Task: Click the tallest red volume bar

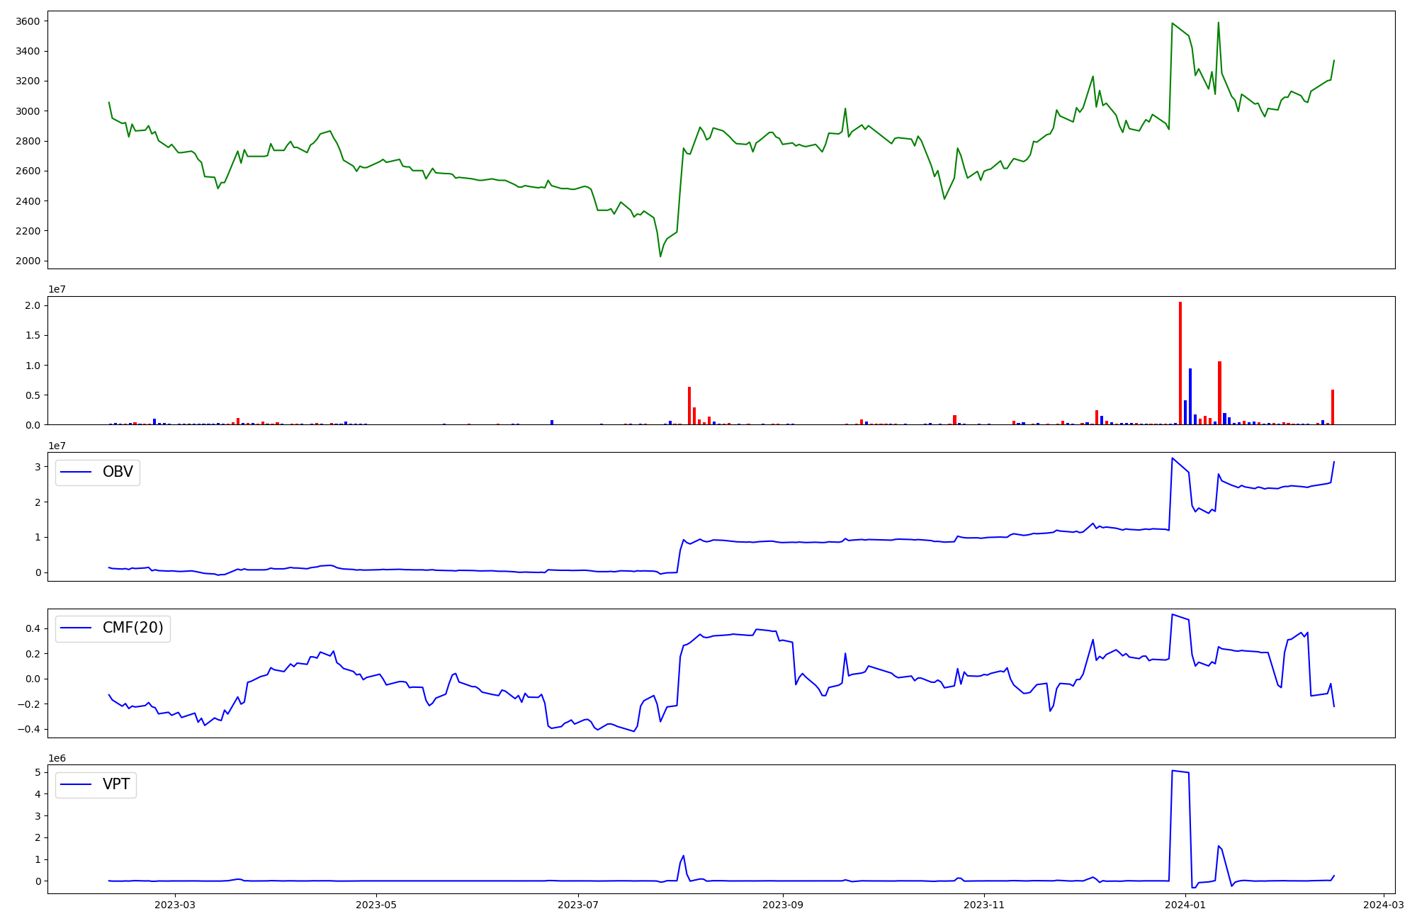Action: [x=1180, y=363]
